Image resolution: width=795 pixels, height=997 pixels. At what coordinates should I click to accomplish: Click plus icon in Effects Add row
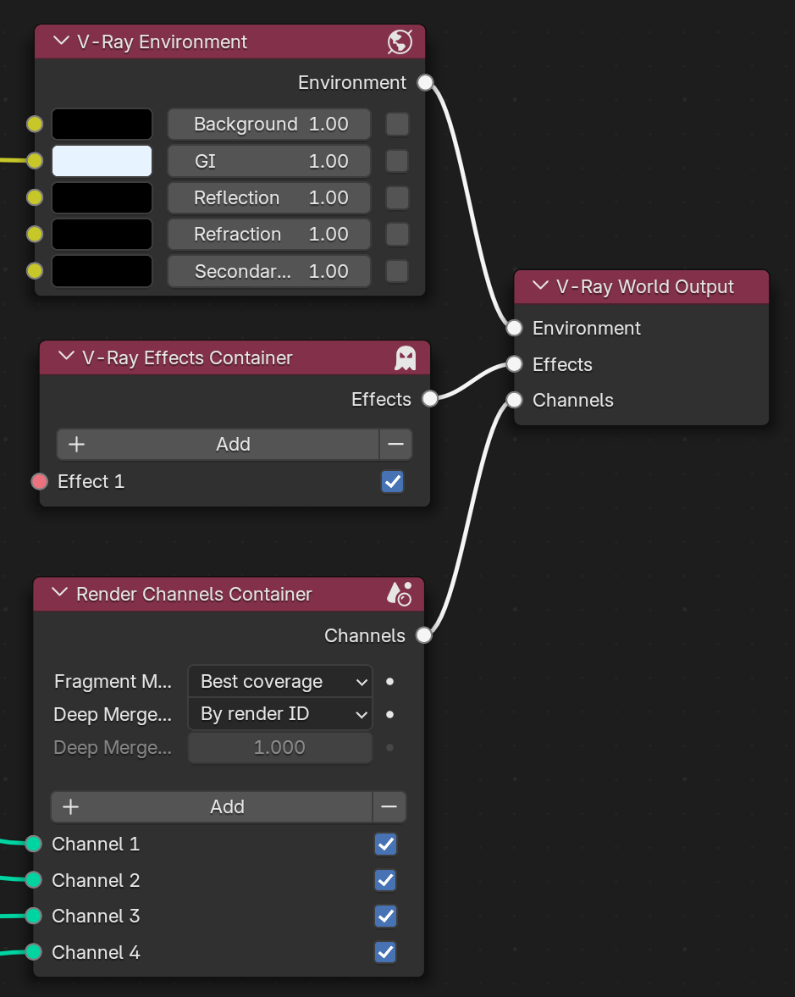(x=76, y=444)
